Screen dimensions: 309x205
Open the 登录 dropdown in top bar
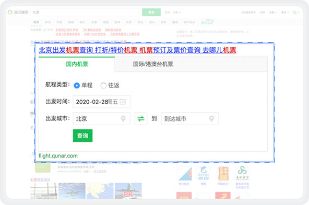point(285,13)
